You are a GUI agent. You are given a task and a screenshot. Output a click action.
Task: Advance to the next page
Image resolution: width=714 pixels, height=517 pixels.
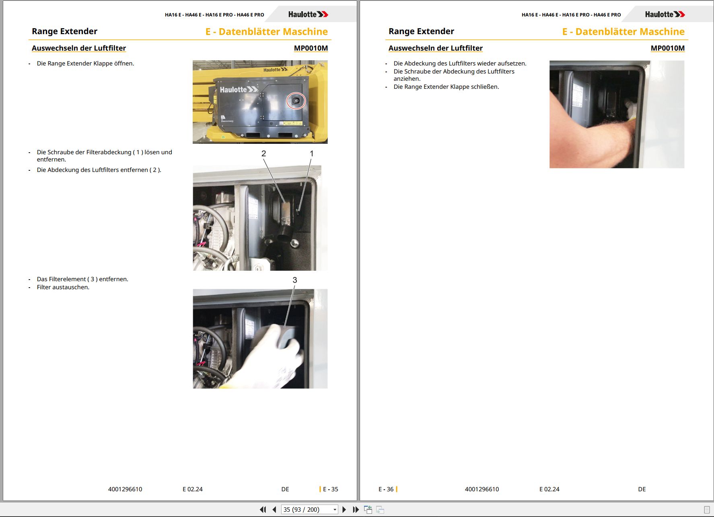(344, 509)
